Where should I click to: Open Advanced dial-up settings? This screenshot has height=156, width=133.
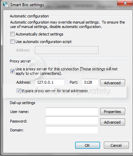click(112, 122)
